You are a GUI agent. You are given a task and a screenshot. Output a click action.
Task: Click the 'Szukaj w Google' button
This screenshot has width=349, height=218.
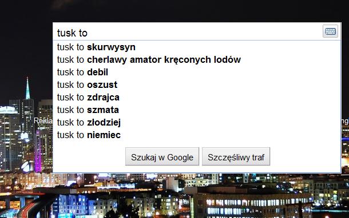(x=162, y=156)
